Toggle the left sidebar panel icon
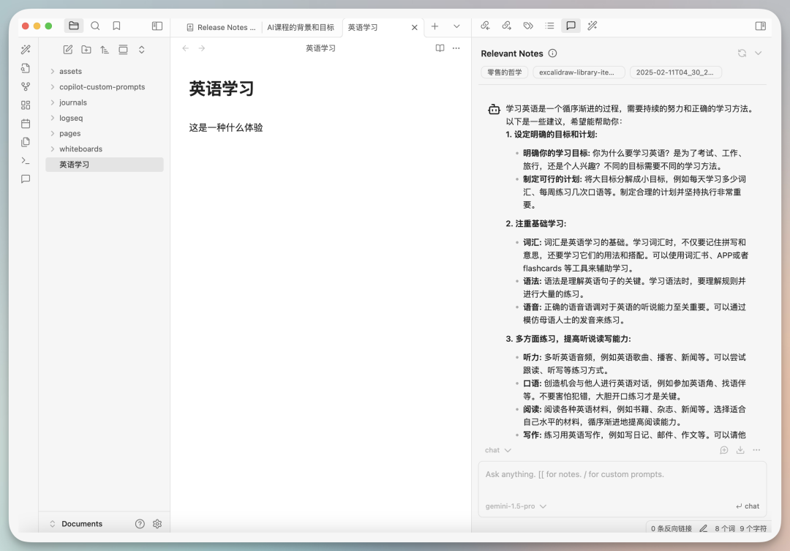Screen dimensions: 790x551 click(157, 26)
